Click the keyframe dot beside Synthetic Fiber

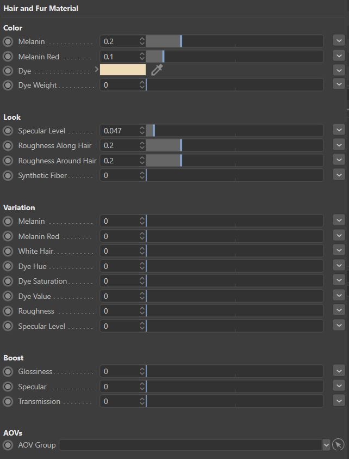pyautogui.click(x=8, y=175)
